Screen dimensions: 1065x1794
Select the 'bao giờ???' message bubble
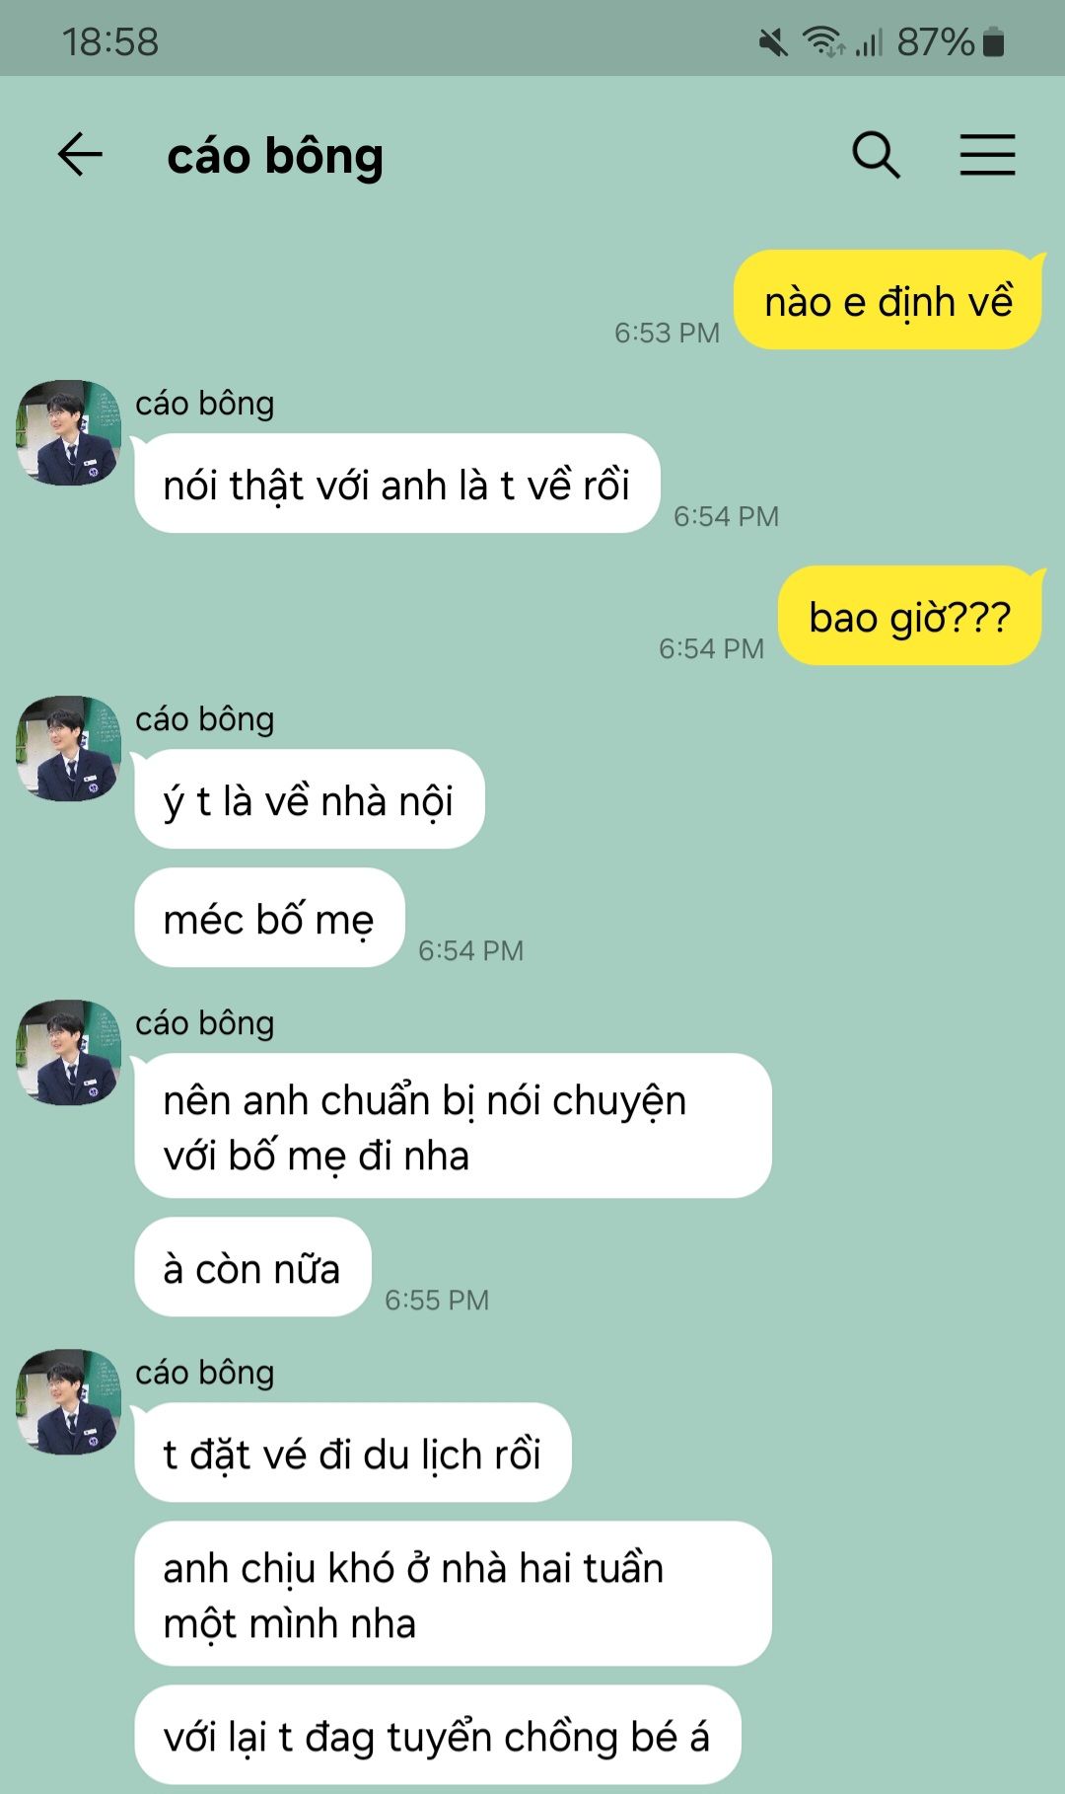pos(910,616)
